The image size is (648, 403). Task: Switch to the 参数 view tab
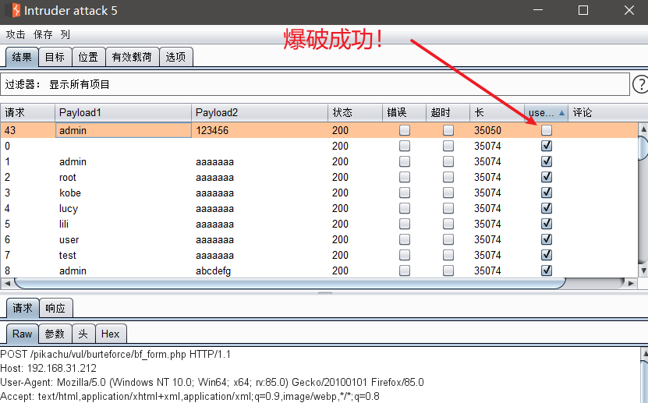pyautogui.click(x=55, y=334)
